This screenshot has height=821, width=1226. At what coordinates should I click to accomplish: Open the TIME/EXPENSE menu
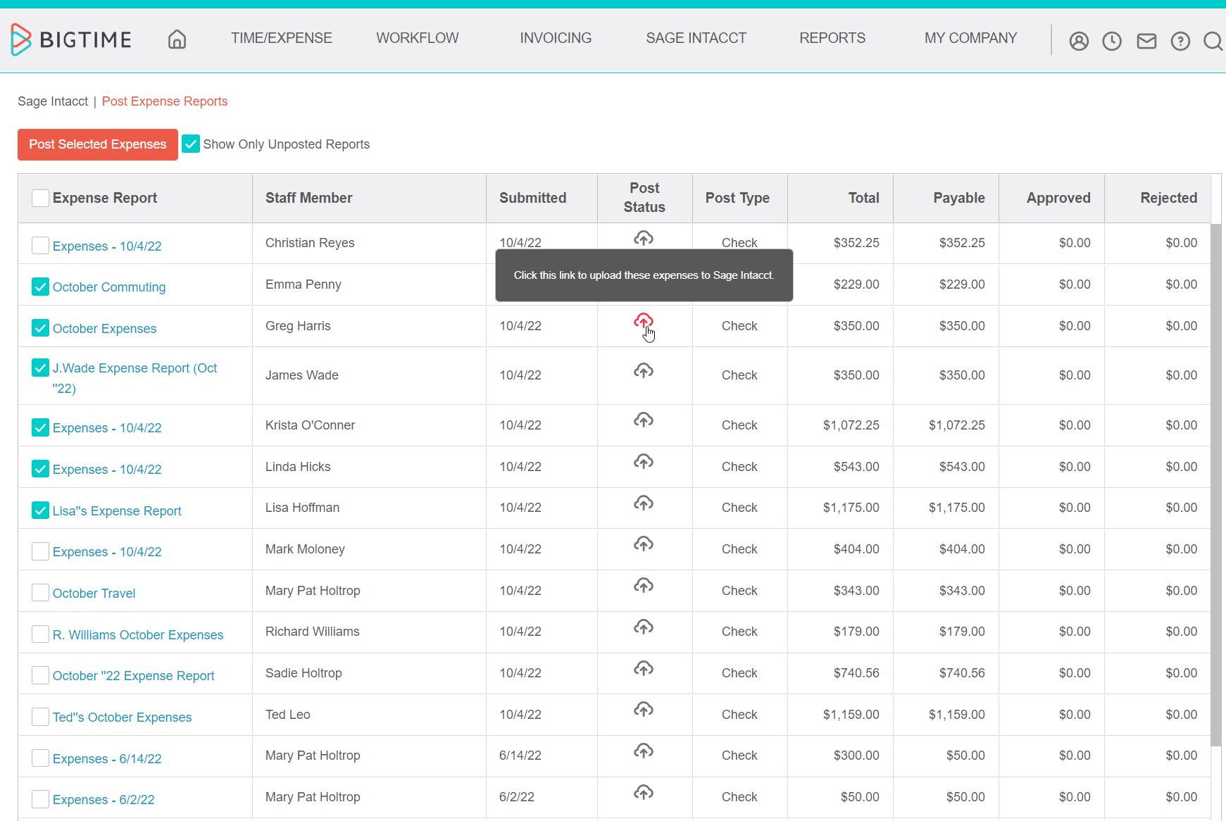(282, 38)
